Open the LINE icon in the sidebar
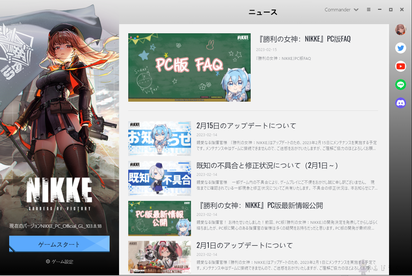Viewport: 412px width, 276px height. (401, 85)
